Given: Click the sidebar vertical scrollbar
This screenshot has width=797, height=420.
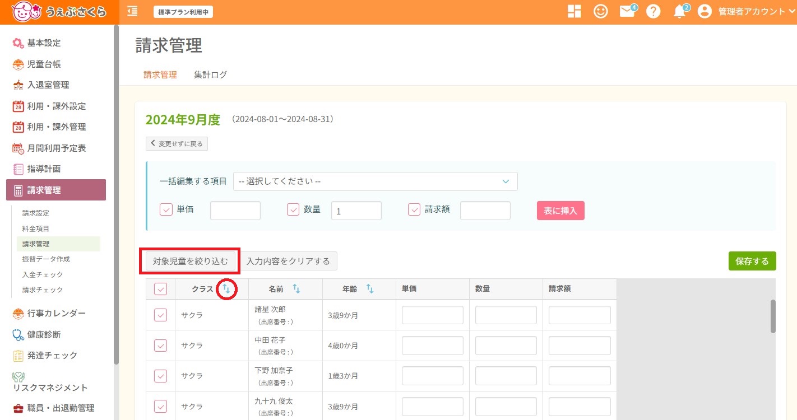Looking at the screenshot, I should pyautogui.click(x=116, y=194).
